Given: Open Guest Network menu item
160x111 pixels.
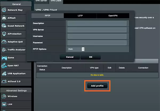Looking at the screenshot, I should click(x=13, y=26).
